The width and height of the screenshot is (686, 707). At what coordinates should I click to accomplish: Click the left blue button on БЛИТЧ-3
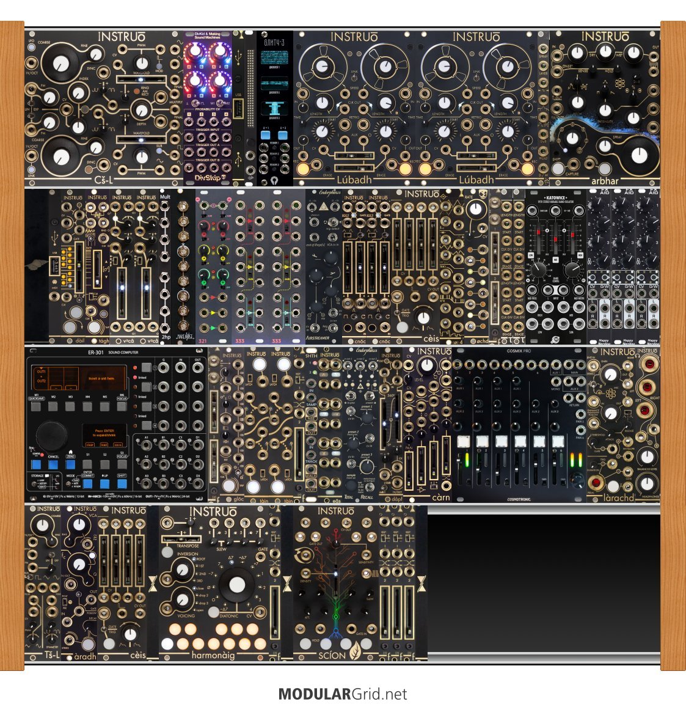point(266,135)
